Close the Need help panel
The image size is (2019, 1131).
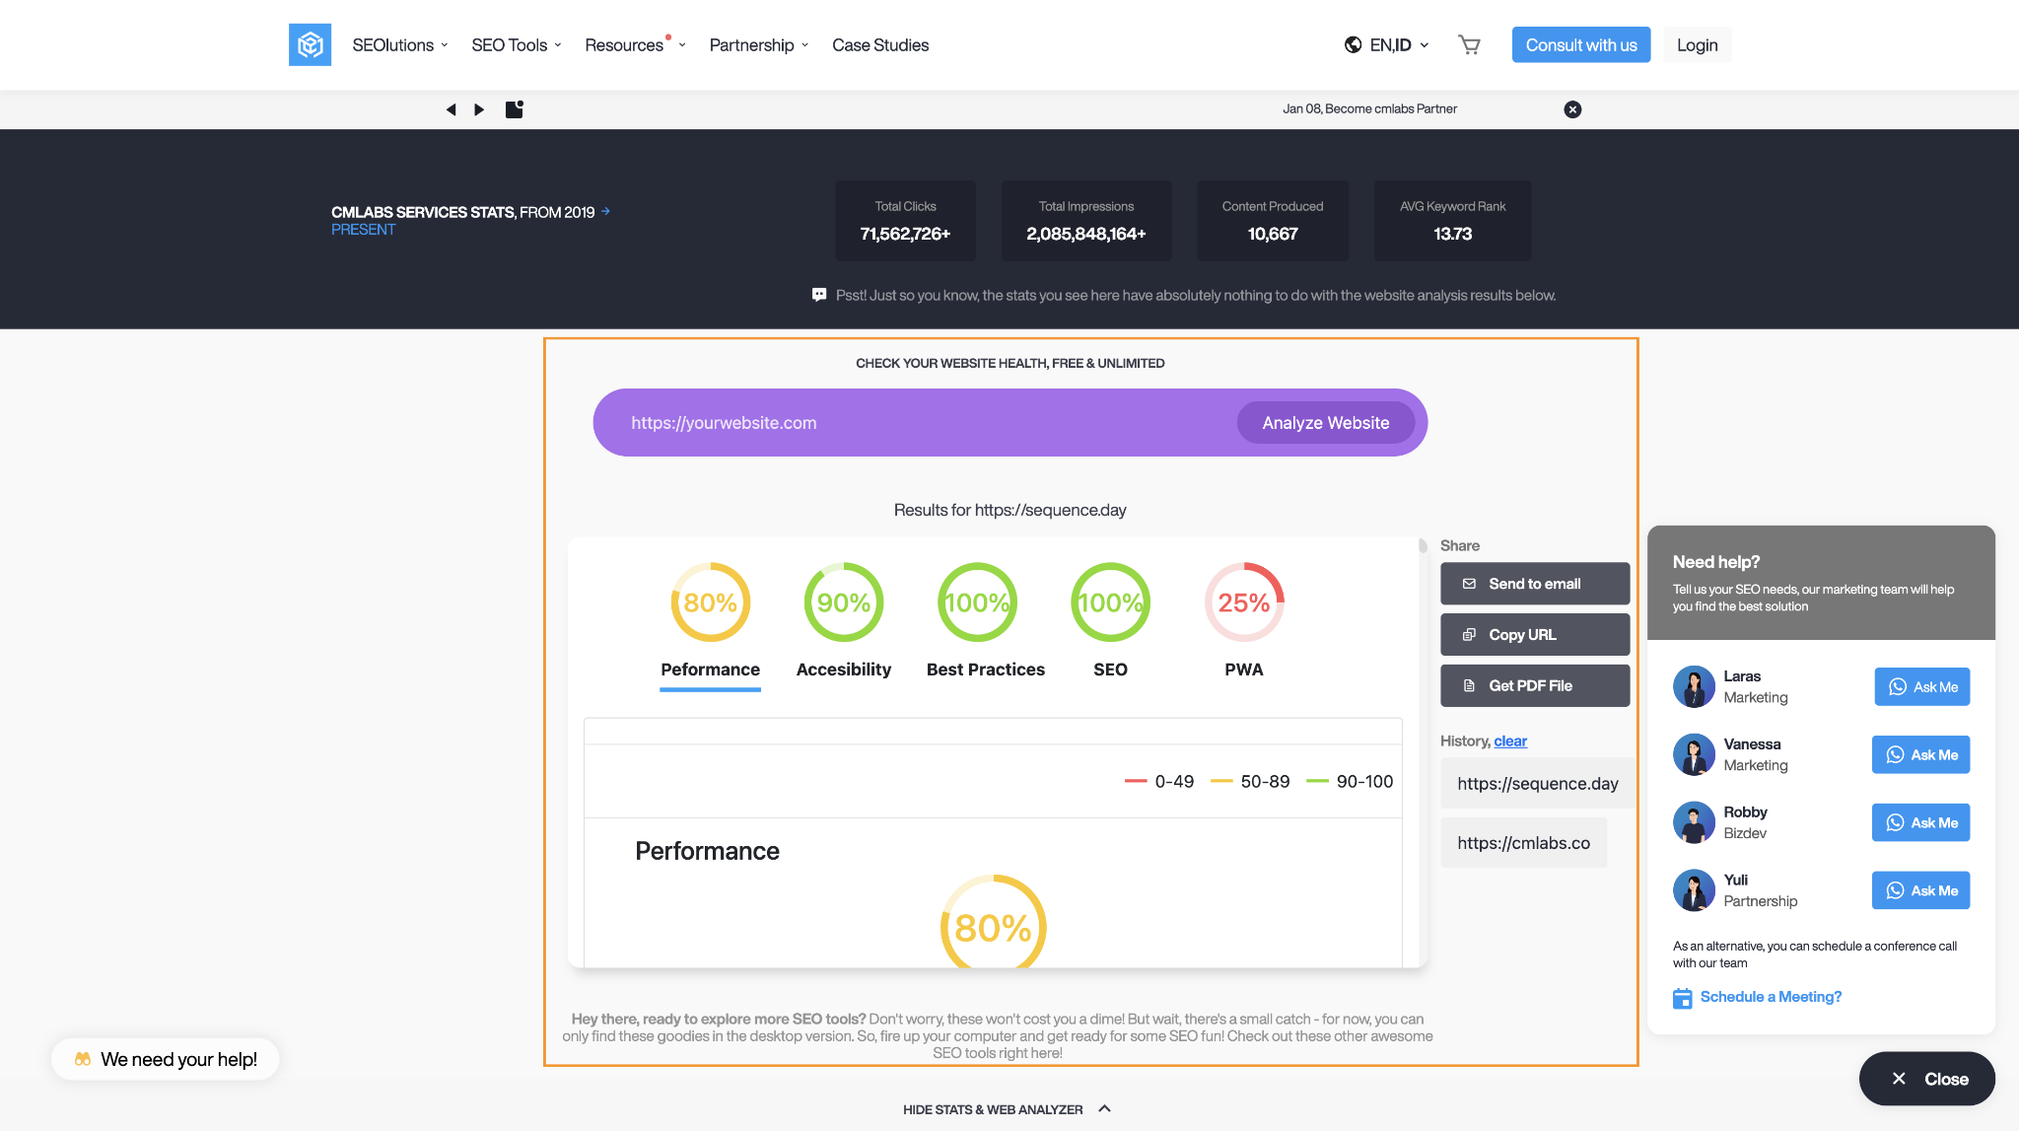click(x=1927, y=1079)
